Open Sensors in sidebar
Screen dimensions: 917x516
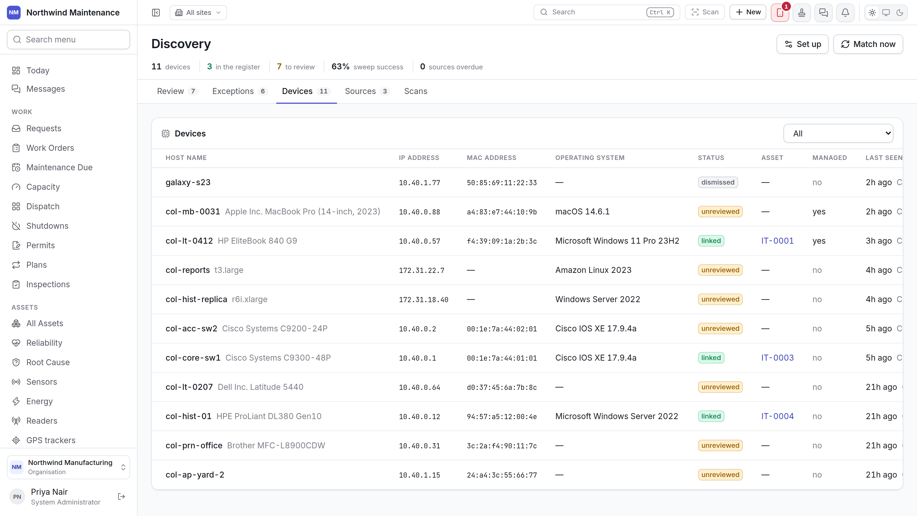point(68,382)
